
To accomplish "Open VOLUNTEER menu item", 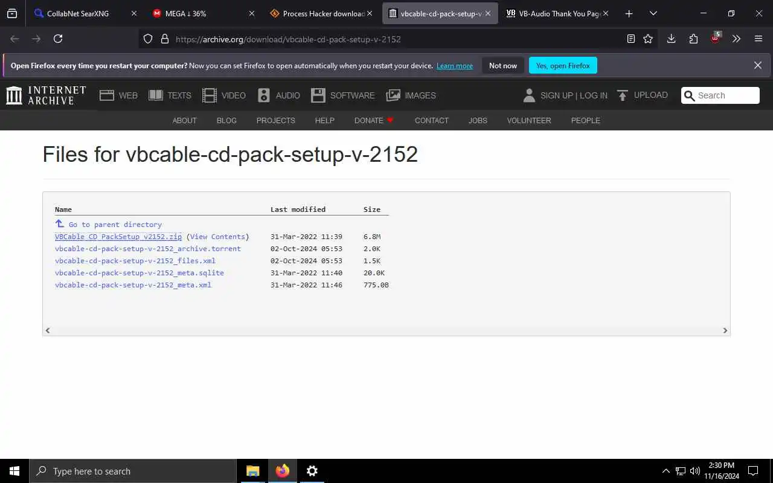I will (x=529, y=121).
